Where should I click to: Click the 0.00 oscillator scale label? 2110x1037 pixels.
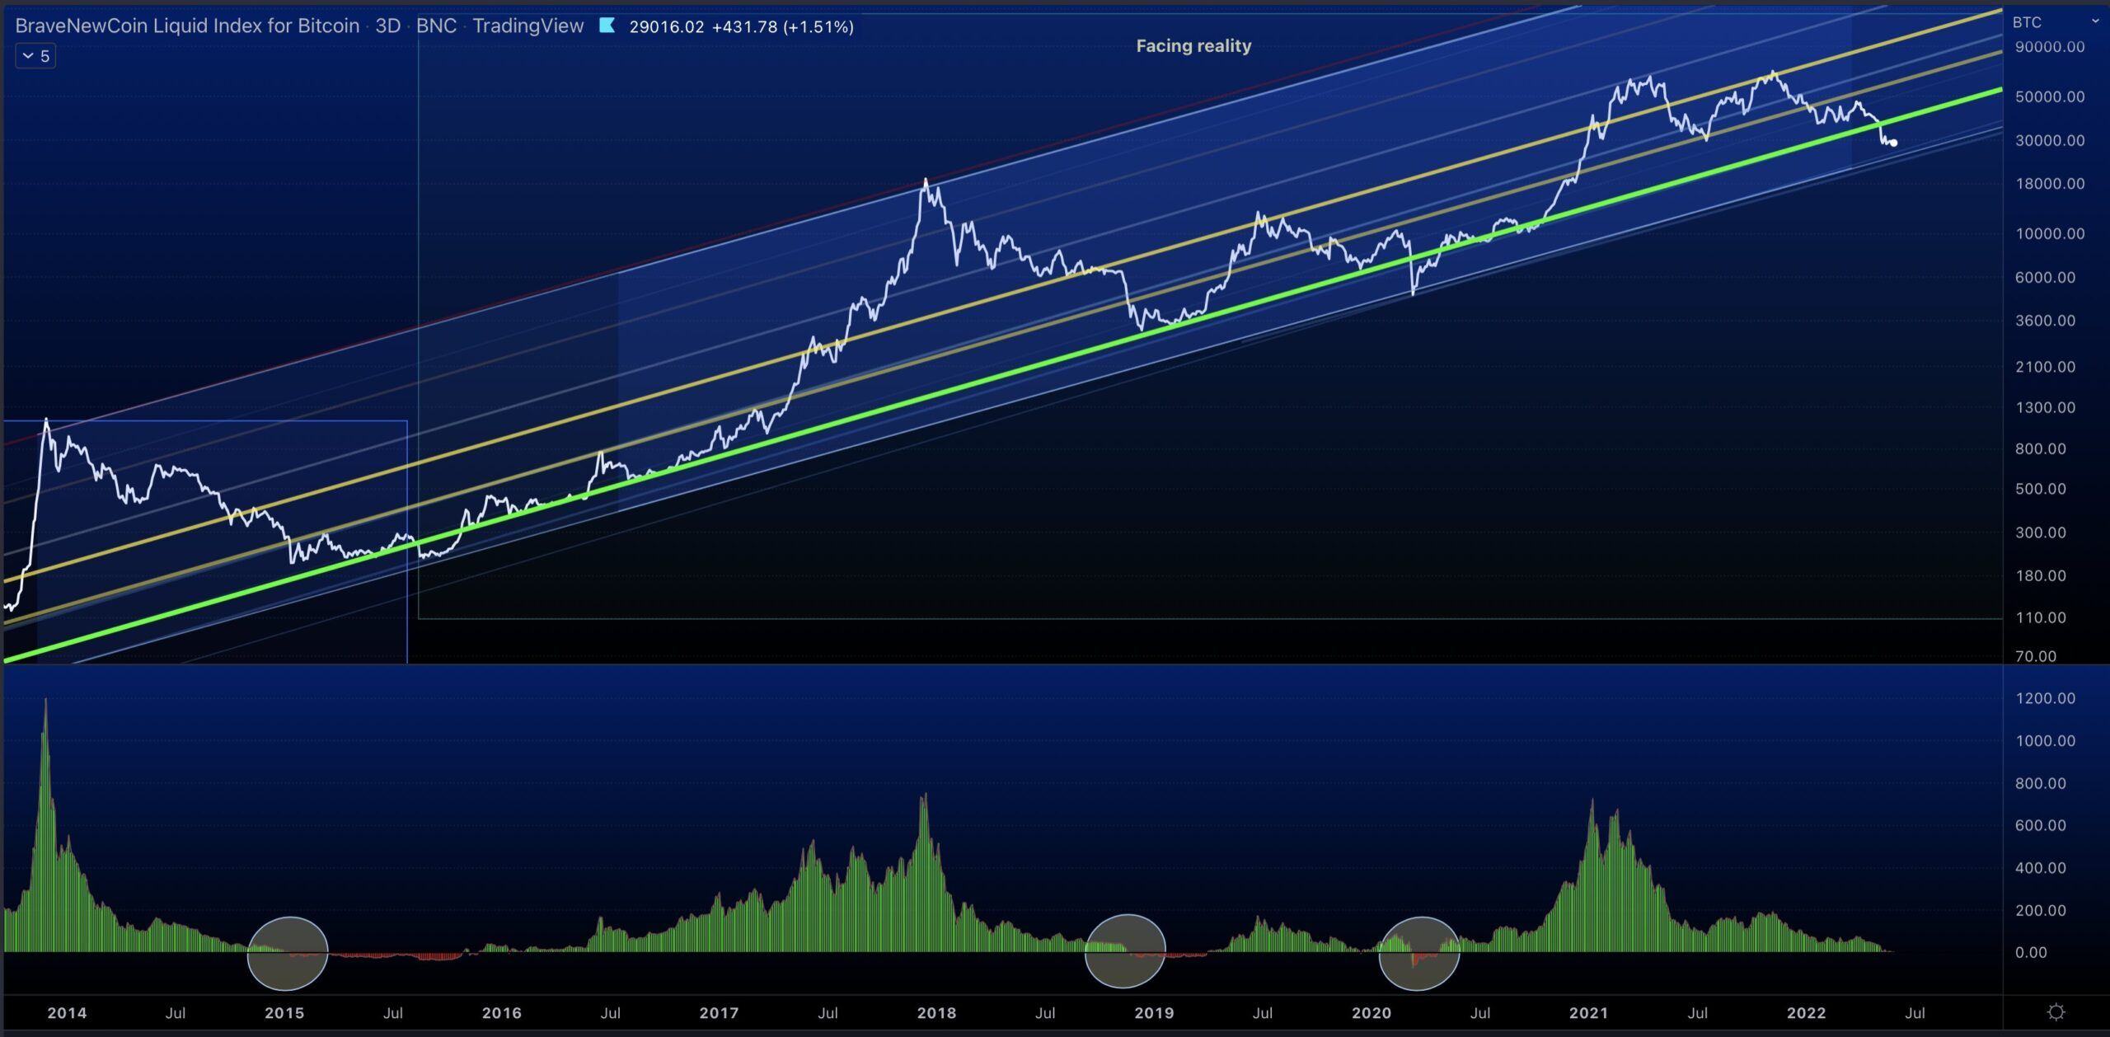point(2031,952)
